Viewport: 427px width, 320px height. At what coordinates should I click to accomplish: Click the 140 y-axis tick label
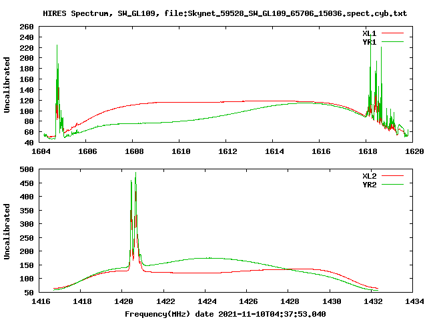pyautogui.click(x=27, y=90)
